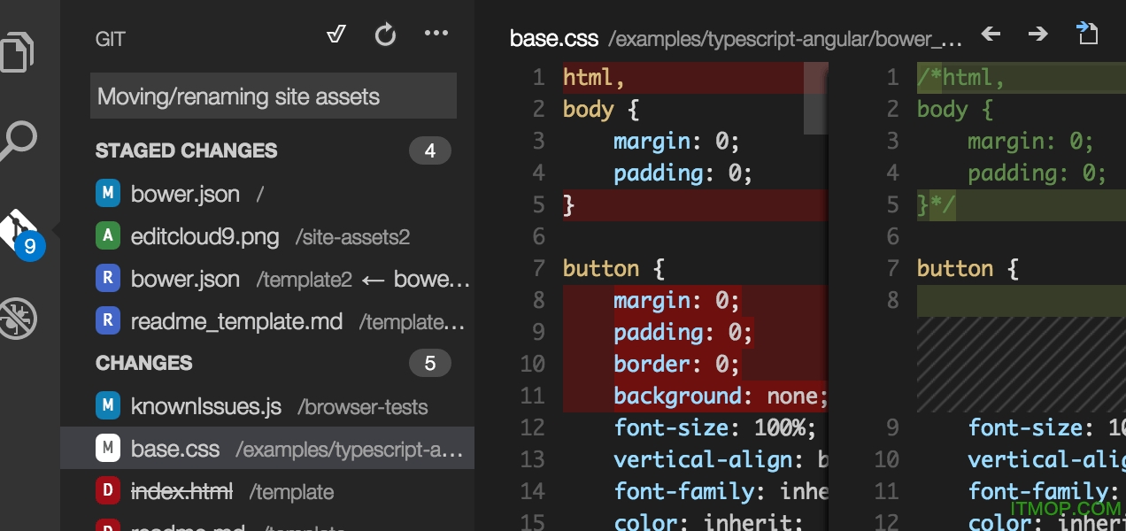1126x531 pixels.
Task: Collapse the CHANGES section header
Action: (144, 364)
